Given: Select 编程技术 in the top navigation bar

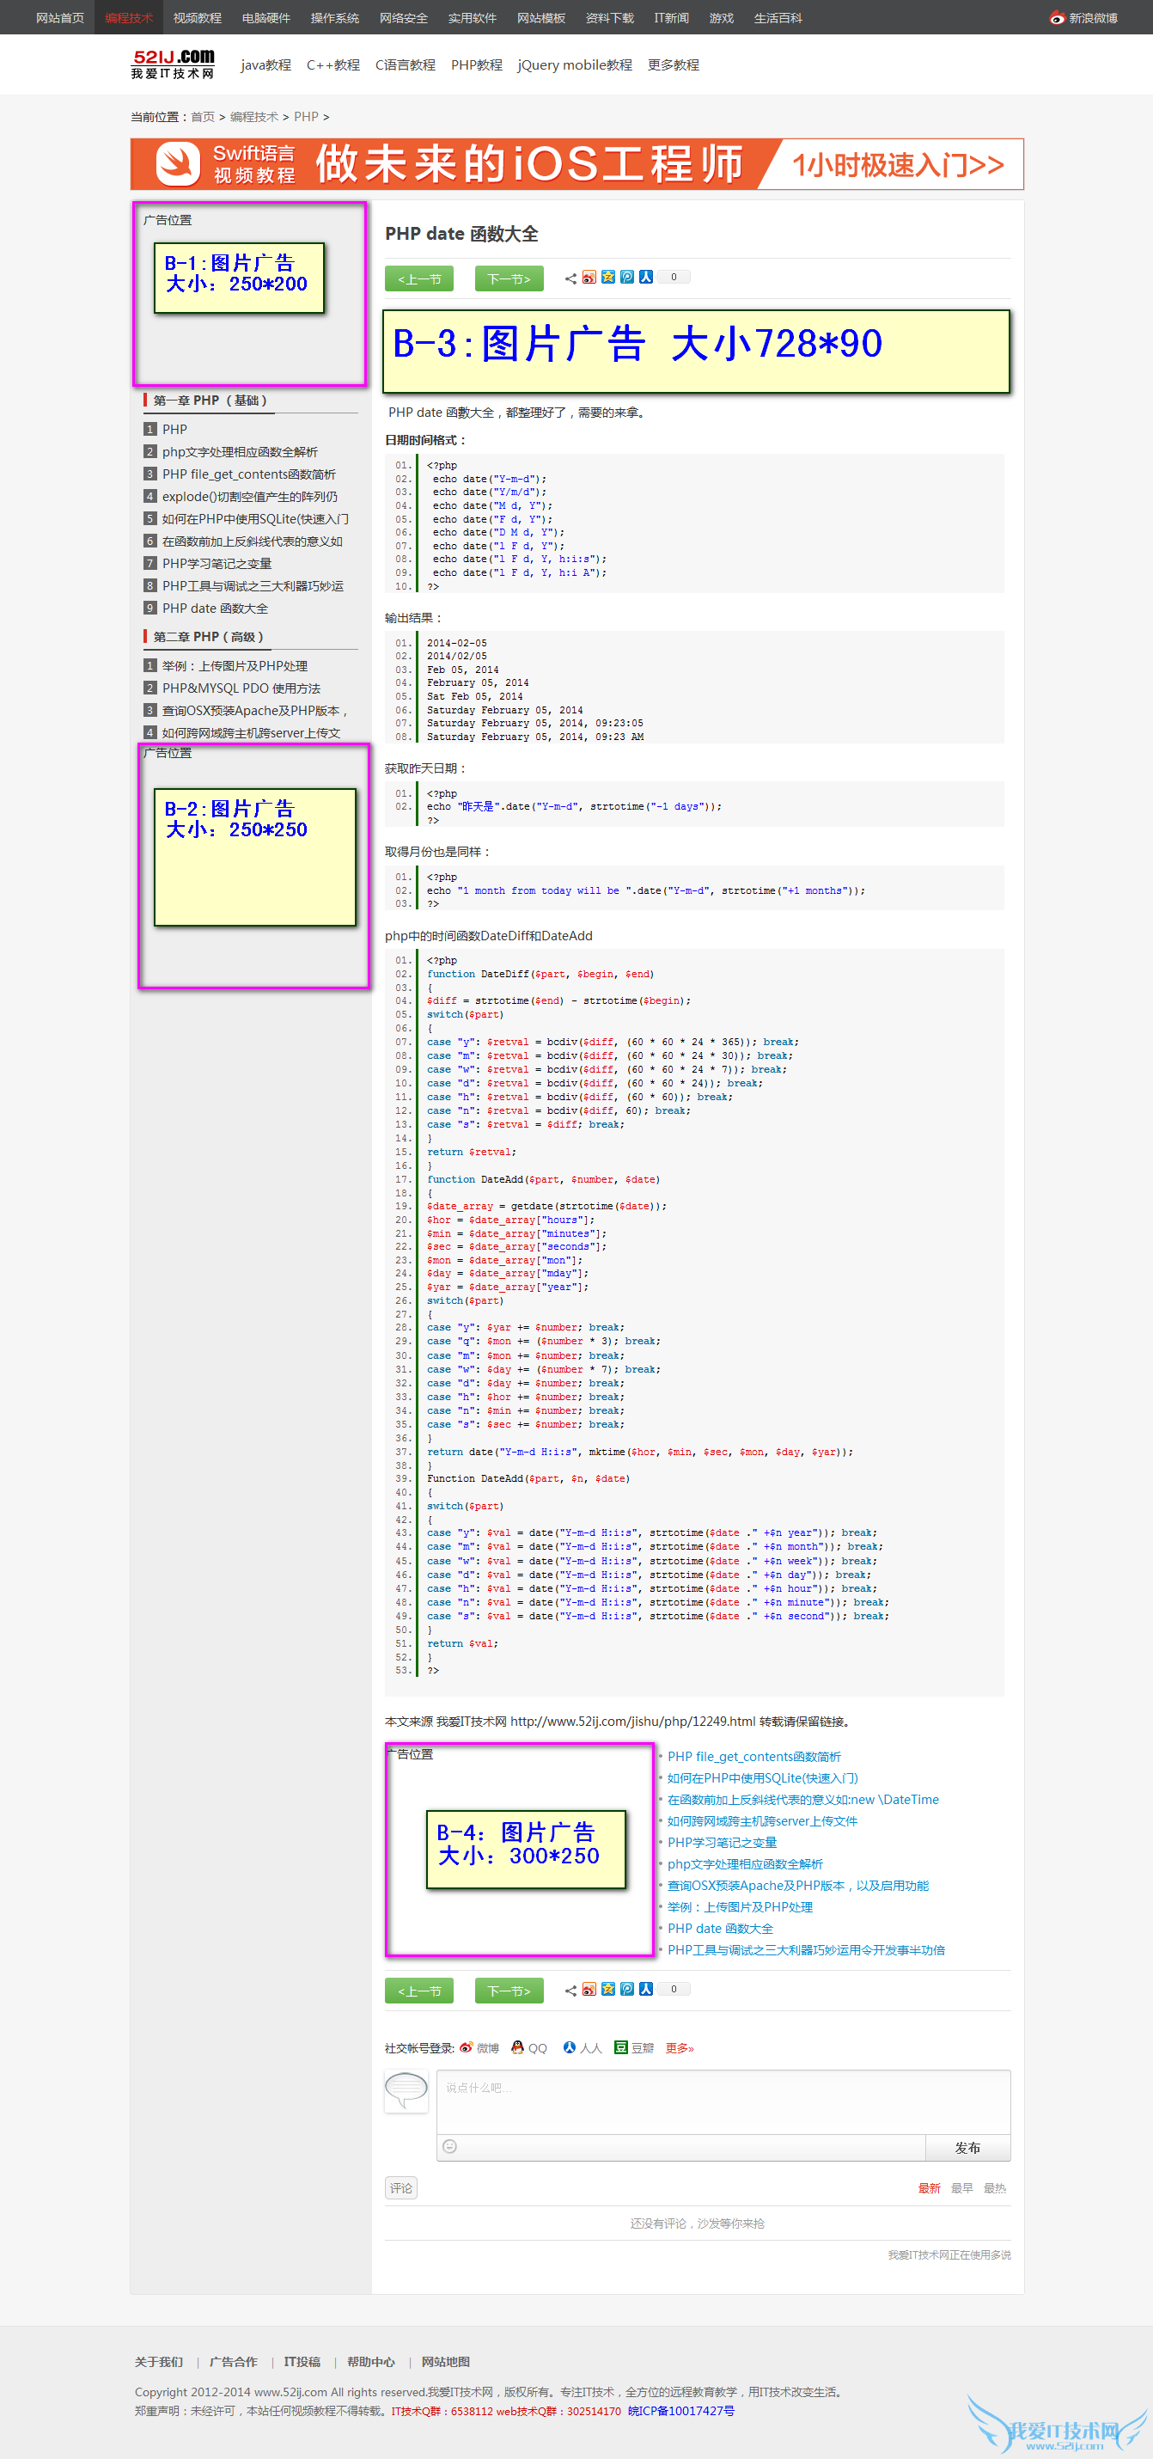Looking at the screenshot, I should 129,18.
